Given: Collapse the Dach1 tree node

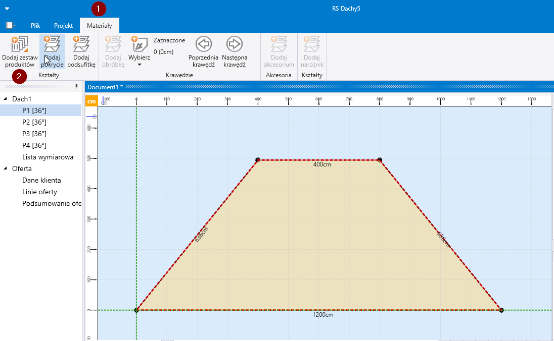Looking at the screenshot, I should click(6, 99).
